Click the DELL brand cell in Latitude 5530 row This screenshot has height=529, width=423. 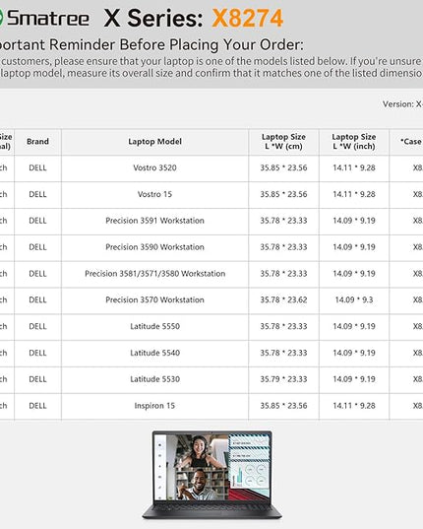coord(37,379)
